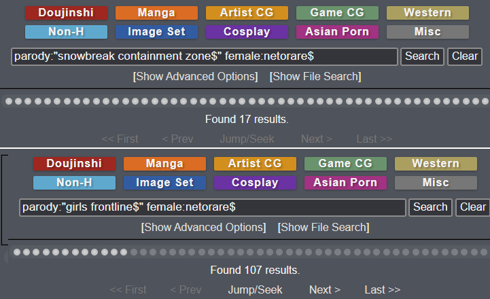Disable the Non-H category above the snowbreak search

[x=66, y=32]
